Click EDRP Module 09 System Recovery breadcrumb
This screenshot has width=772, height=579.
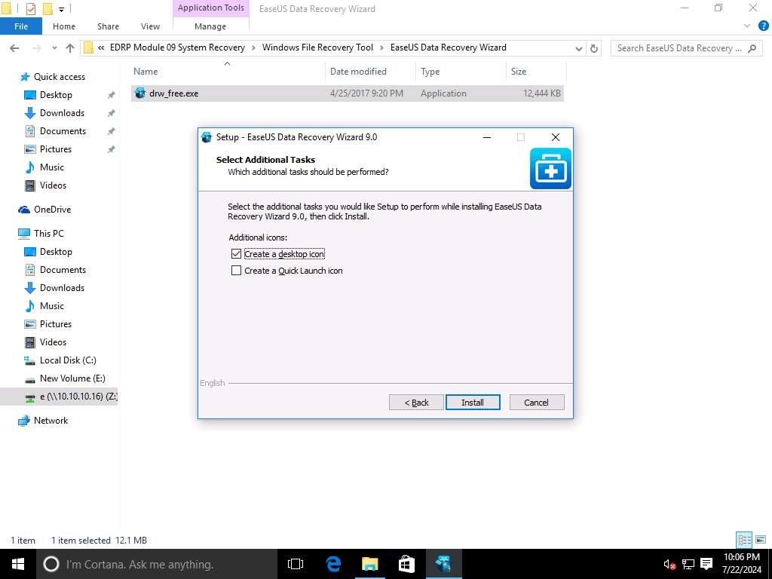point(177,47)
